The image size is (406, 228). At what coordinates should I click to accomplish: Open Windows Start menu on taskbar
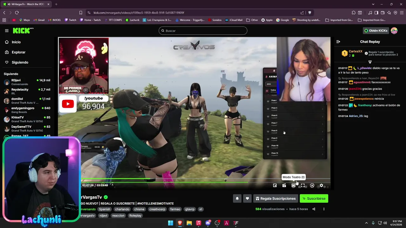[171, 223]
